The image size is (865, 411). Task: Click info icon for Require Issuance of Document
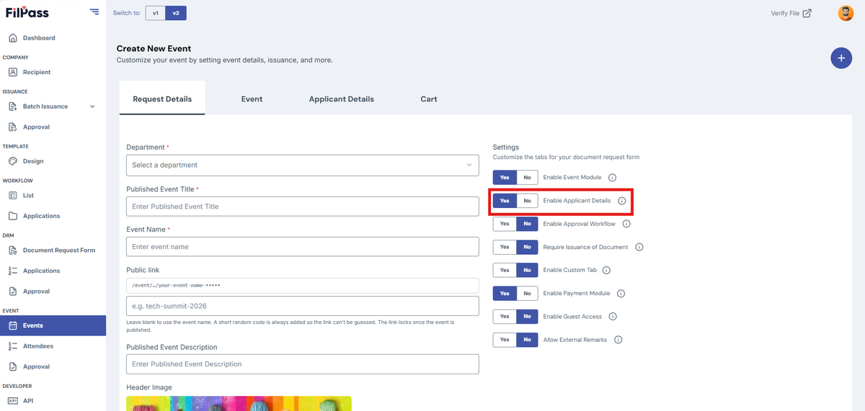[639, 247]
